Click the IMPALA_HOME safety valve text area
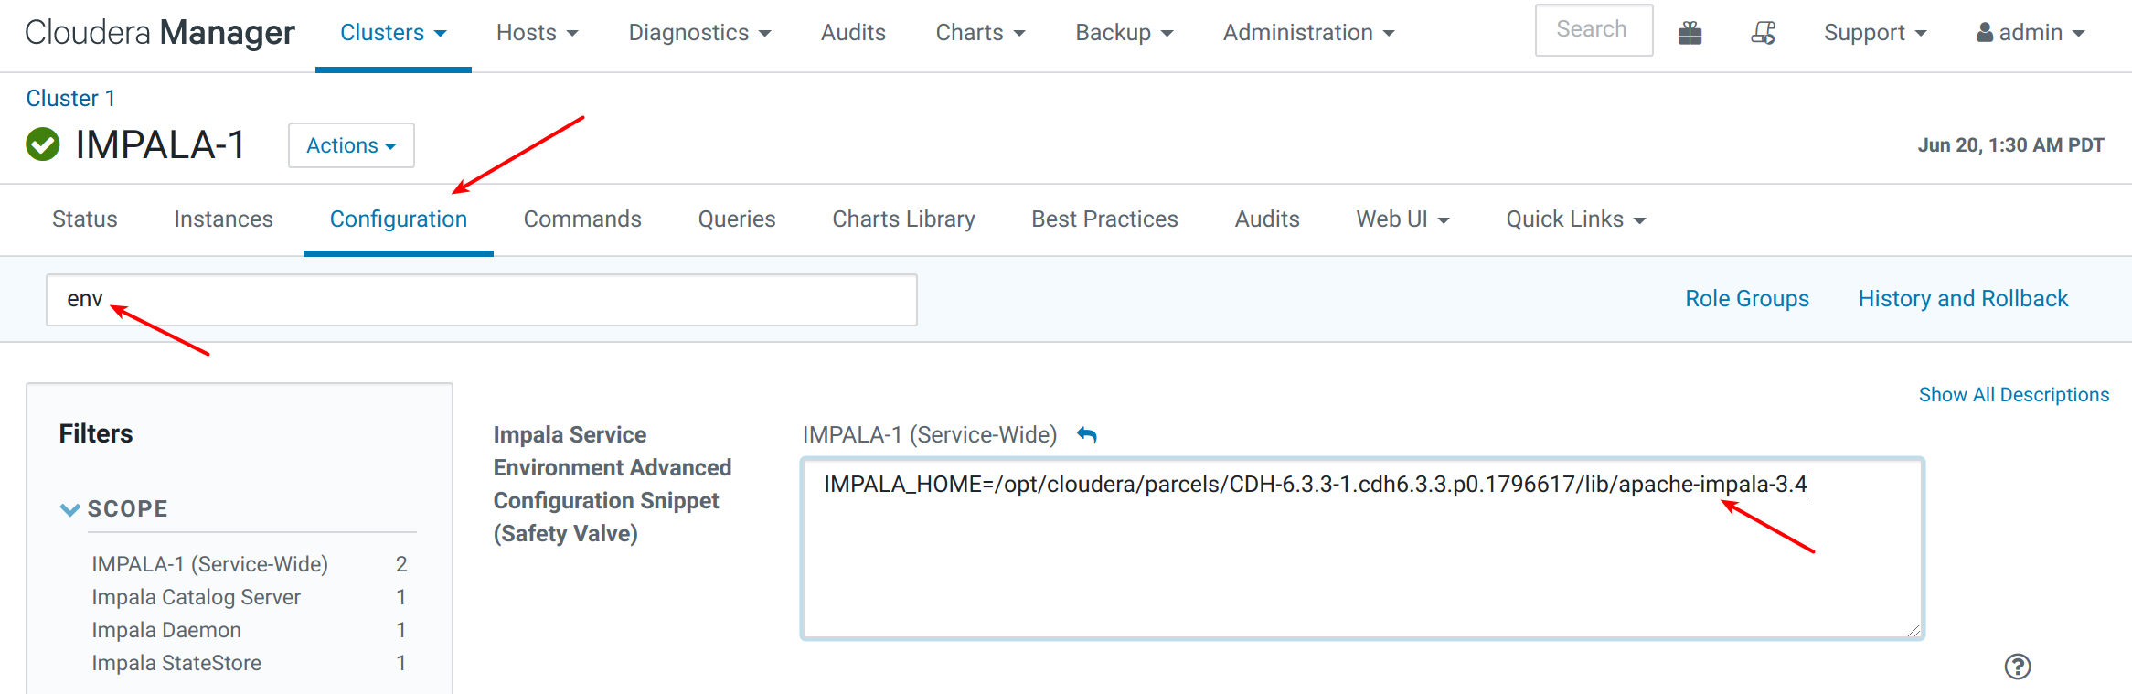Viewport: 2132px width, 694px height. [1363, 549]
